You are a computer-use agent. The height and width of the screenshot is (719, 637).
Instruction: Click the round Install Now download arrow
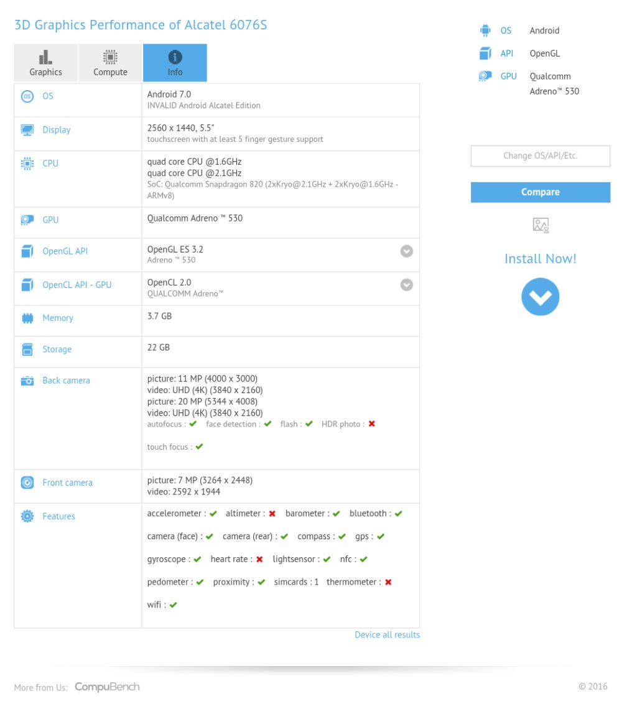540,297
